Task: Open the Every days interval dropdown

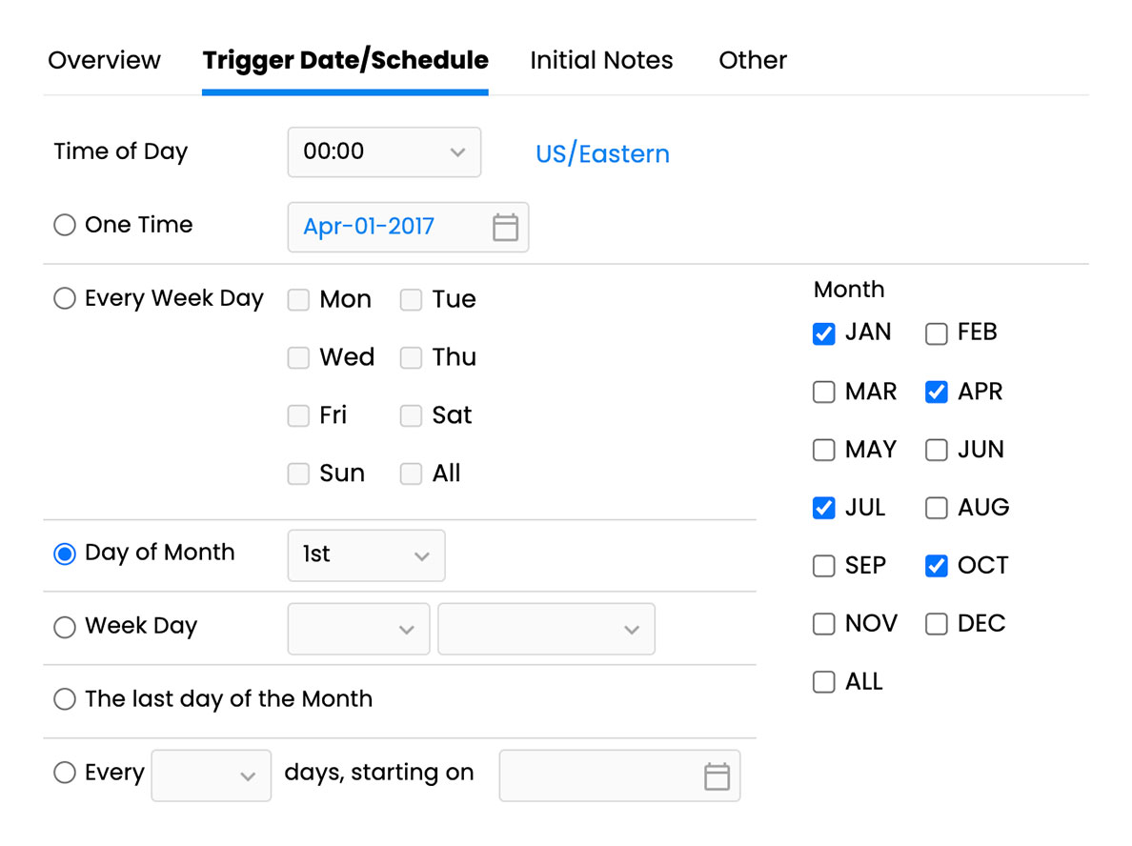Action: 211,775
